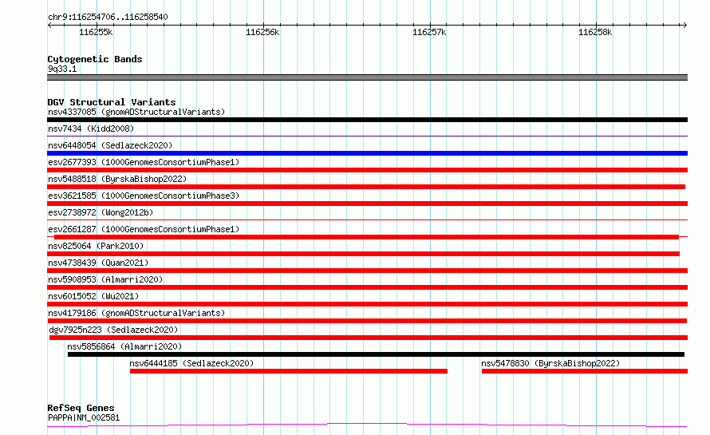
Task: Click the nsv5478830 (ByrskaBishop2022) label
Action: pyautogui.click(x=550, y=363)
